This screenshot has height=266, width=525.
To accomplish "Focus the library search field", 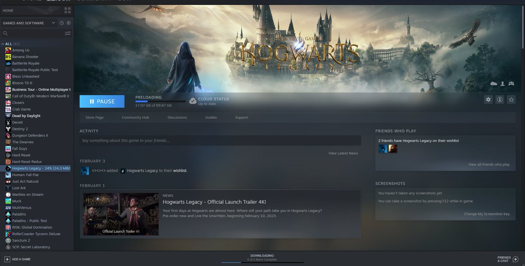I will [x=35, y=33].
